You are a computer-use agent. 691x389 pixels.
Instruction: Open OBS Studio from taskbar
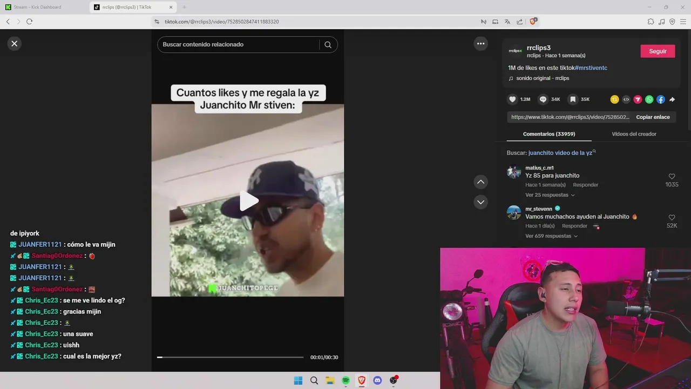(394, 380)
